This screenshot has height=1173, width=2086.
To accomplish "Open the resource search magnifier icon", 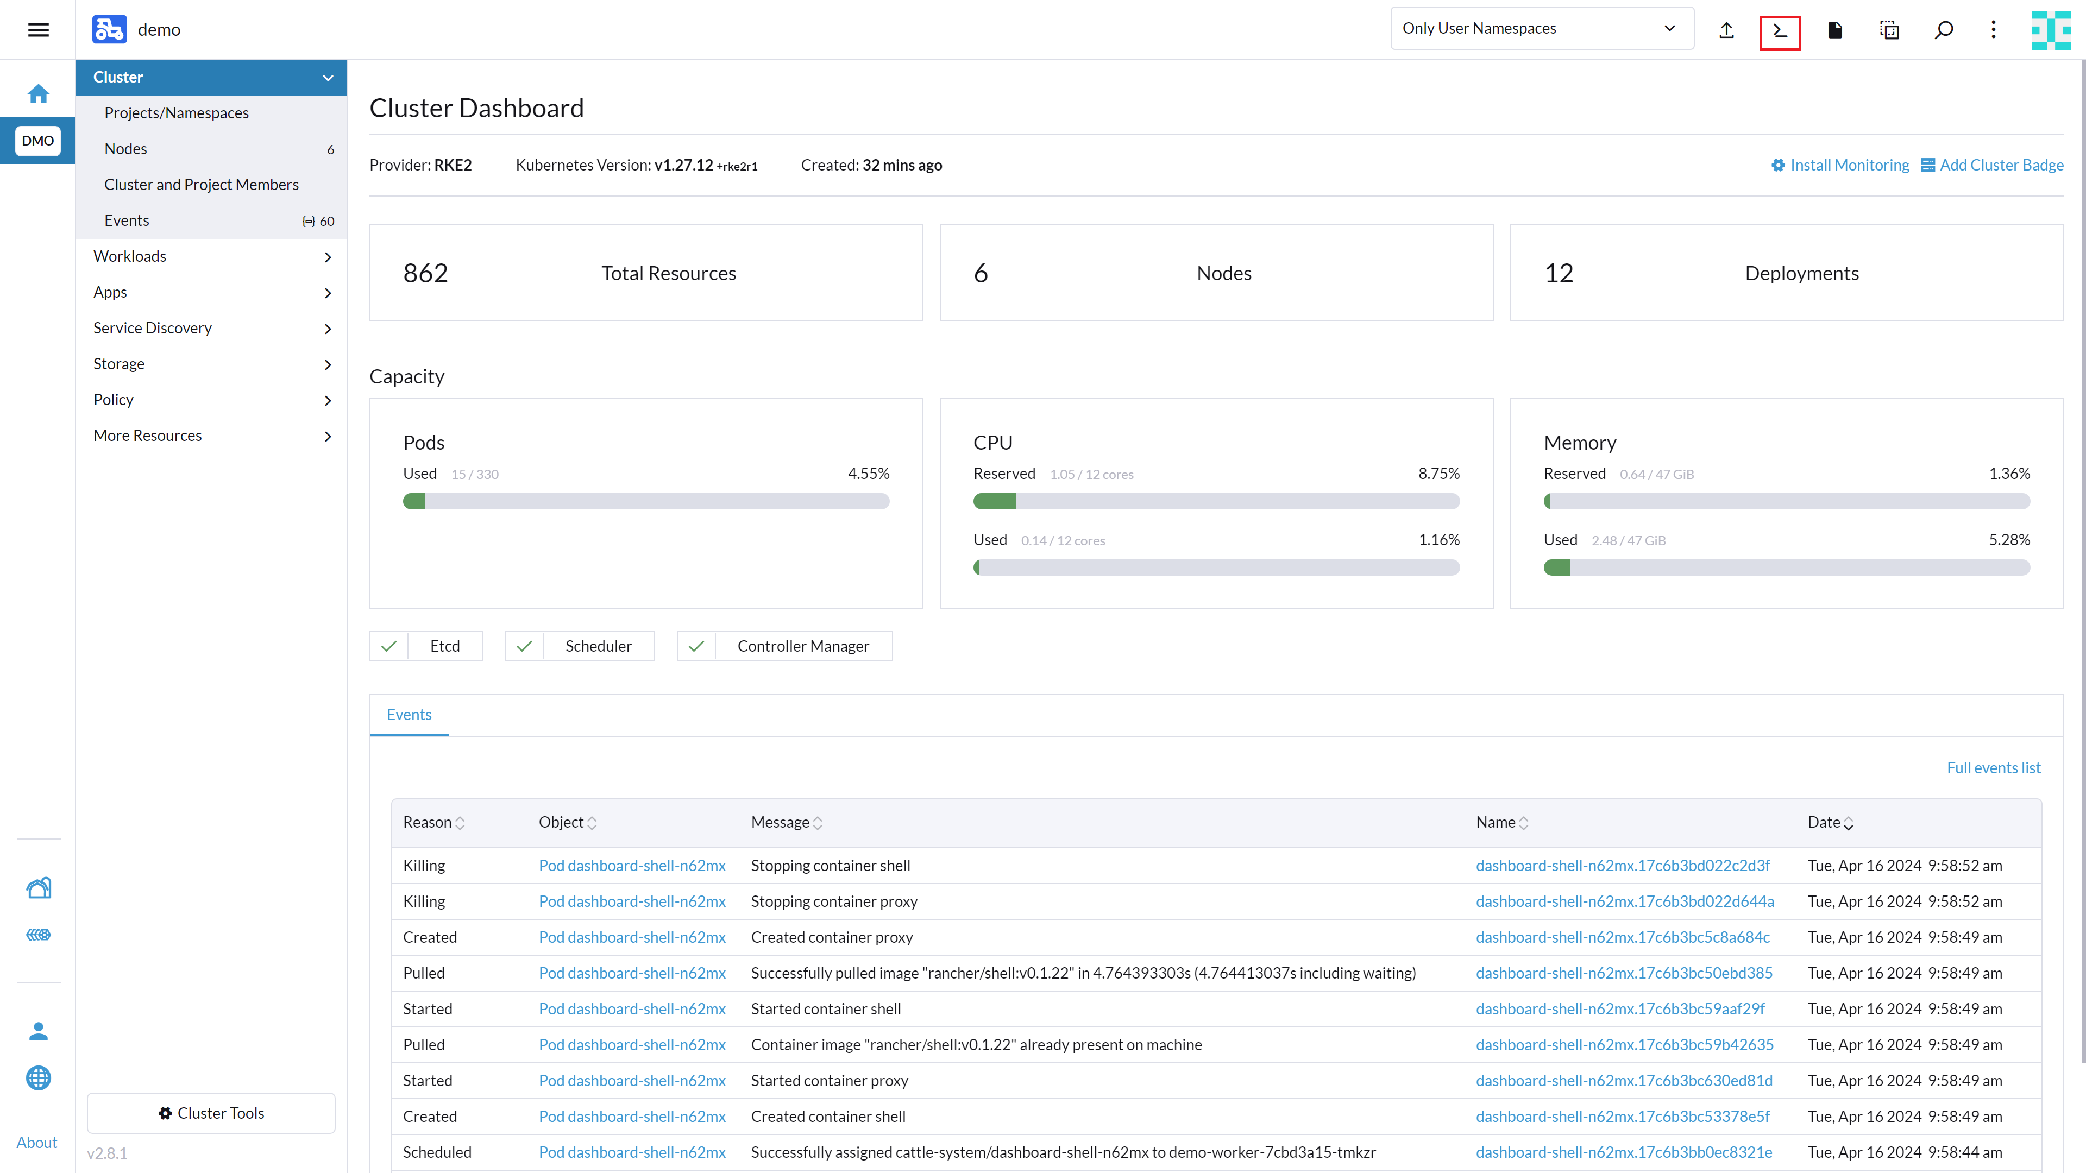I will pyautogui.click(x=1943, y=31).
